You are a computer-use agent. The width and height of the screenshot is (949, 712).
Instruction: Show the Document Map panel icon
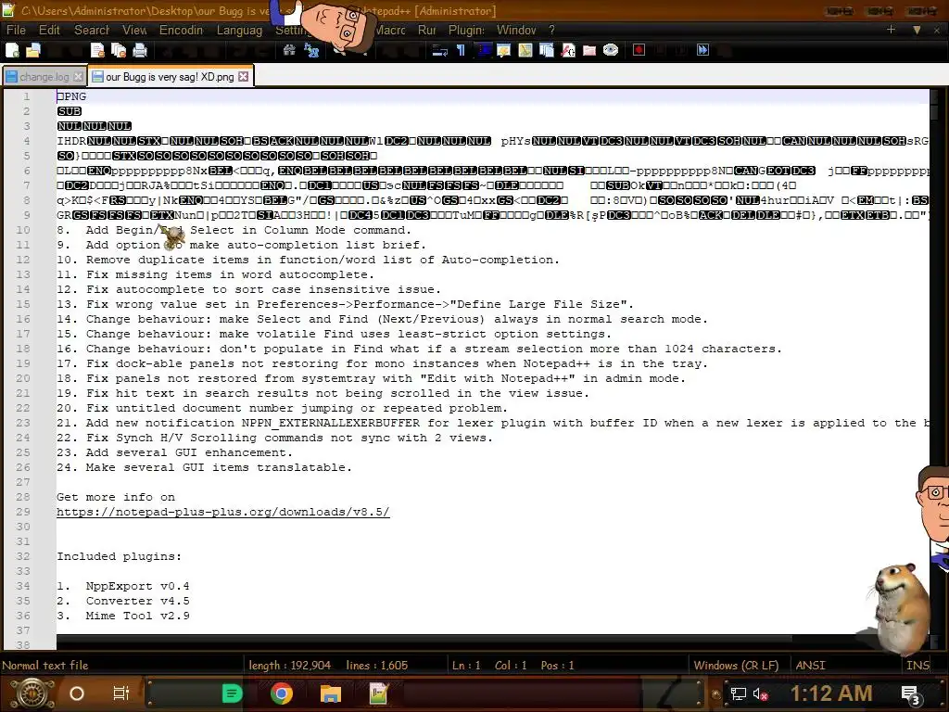tap(525, 50)
